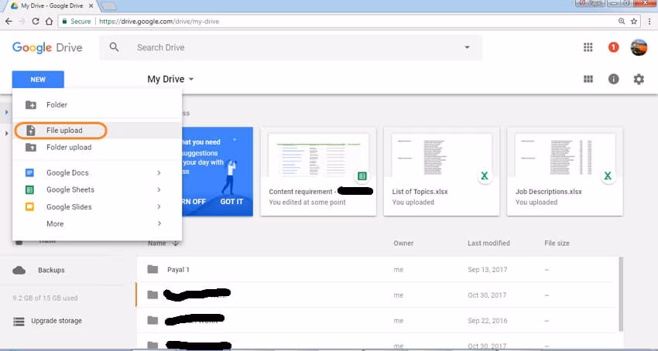Open the account profile avatar
The width and height of the screenshot is (658, 351).
point(639,47)
